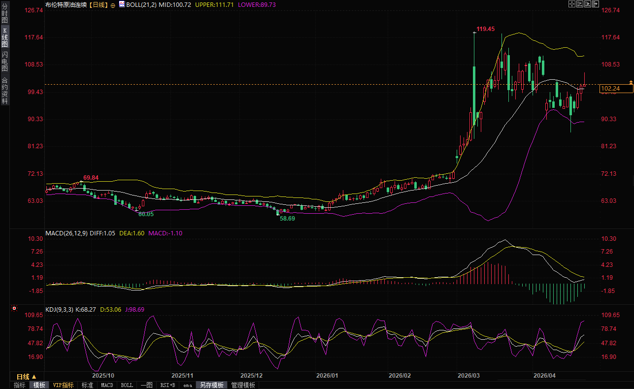Click the 69.84 peak price label
The width and height of the screenshot is (634, 389).
[91, 177]
